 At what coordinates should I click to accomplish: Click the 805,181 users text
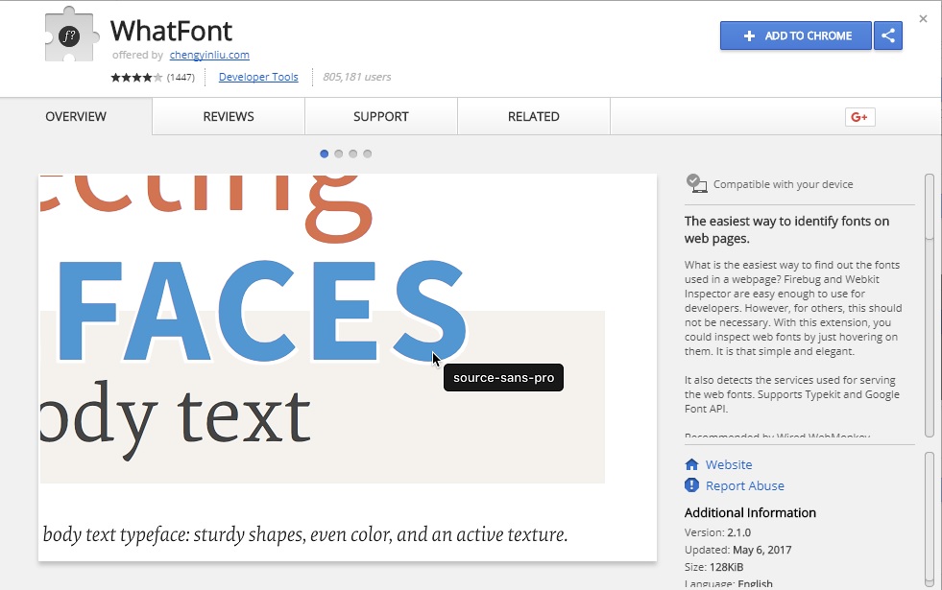tap(357, 77)
